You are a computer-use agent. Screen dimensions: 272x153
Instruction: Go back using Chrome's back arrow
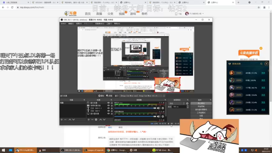[3, 7]
